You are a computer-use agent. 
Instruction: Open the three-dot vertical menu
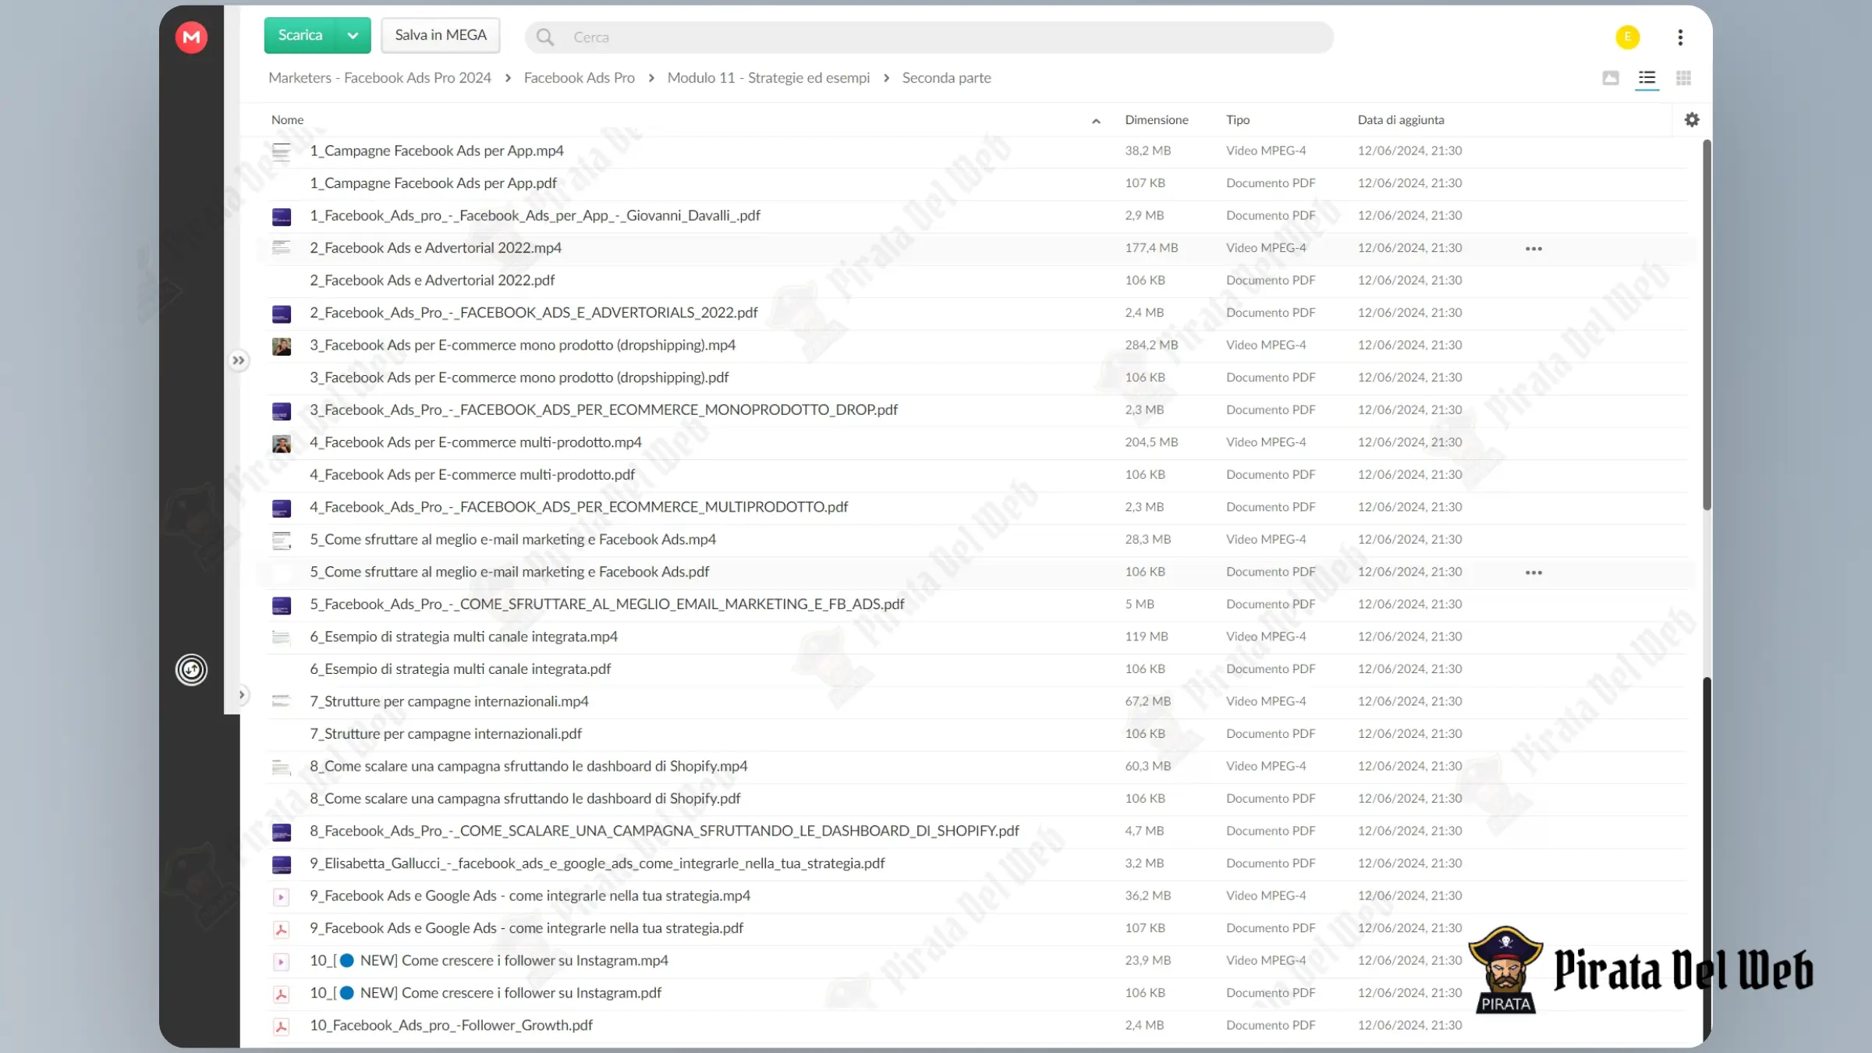pos(1680,37)
